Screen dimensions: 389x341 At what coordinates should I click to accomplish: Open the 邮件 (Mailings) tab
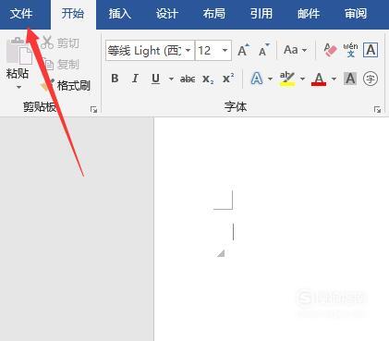tap(309, 14)
